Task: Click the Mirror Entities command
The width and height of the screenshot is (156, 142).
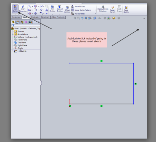Action: tap(78, 7)
